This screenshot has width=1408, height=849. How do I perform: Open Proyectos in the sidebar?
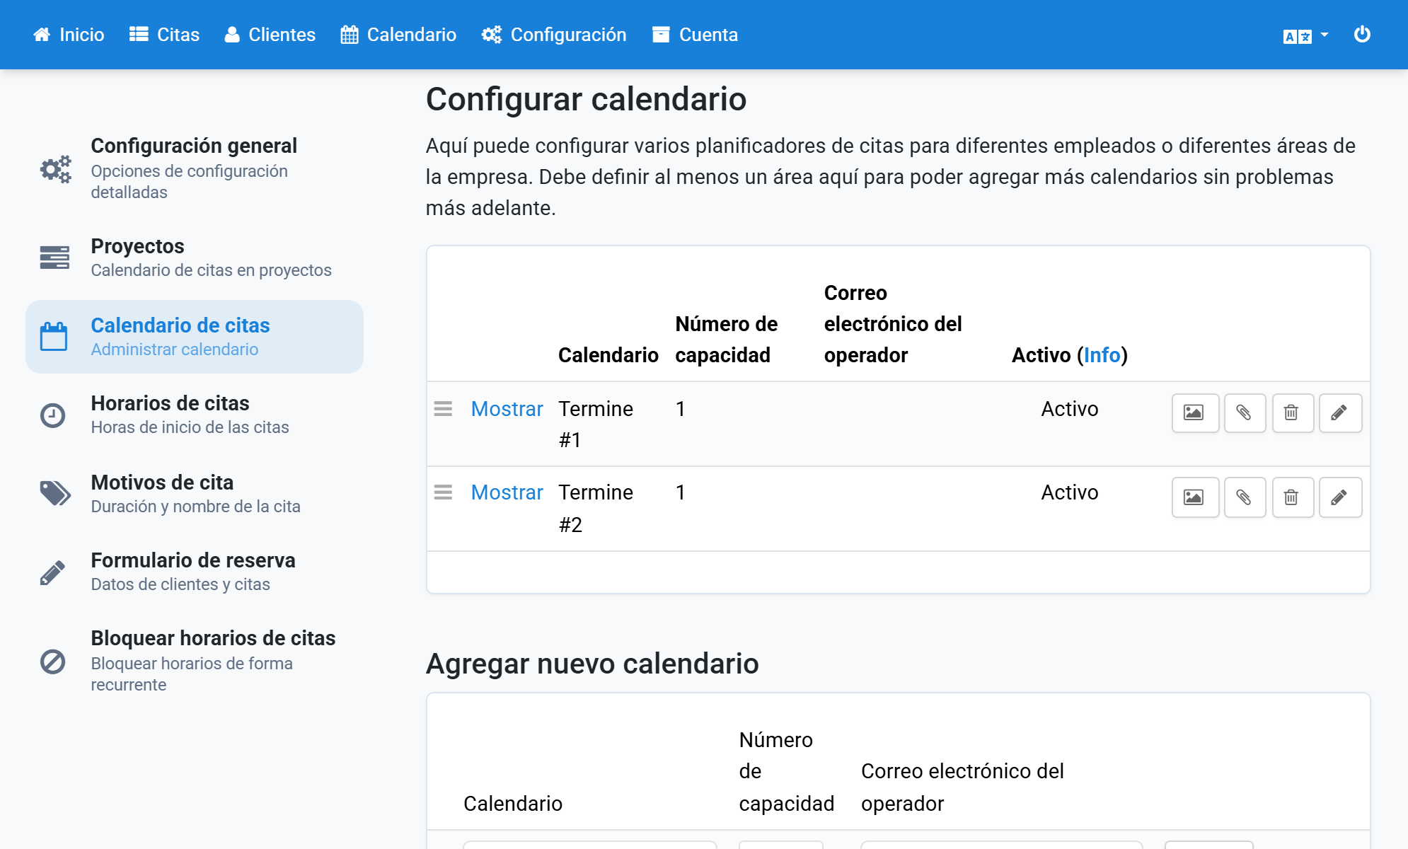pyautogui.click(x=195, y=258)
